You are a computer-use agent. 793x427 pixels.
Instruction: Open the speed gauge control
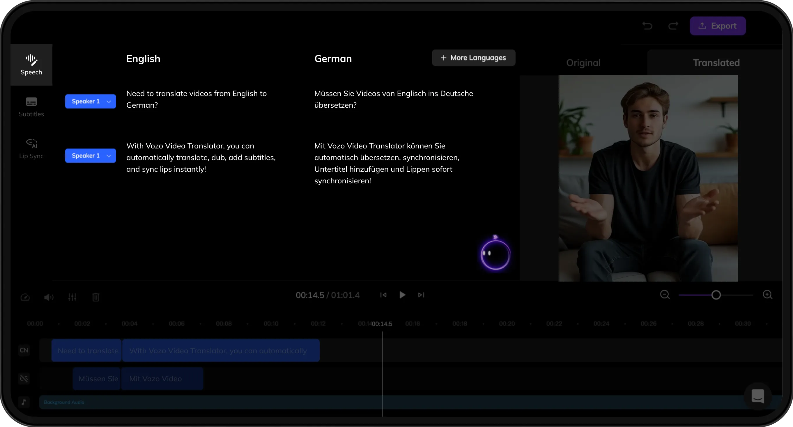click(x=25, y=297)
